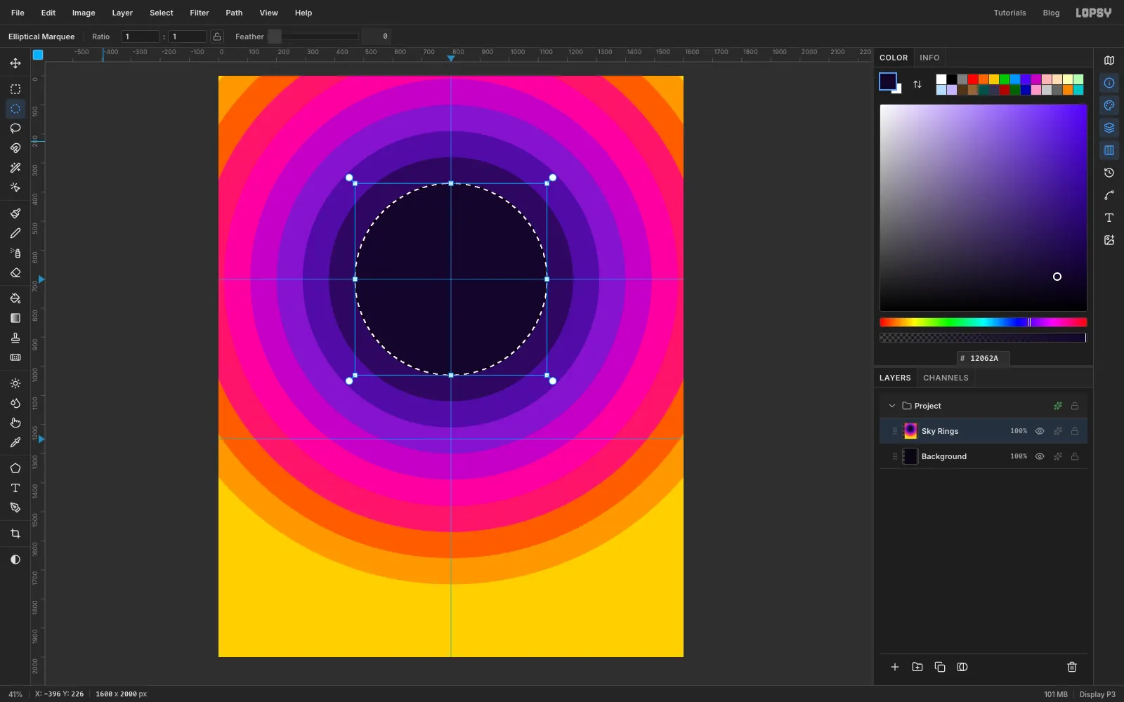Screen dimensions: 1124x702
Task: Select the Crop tool
Action: click(x=15, y=534)
